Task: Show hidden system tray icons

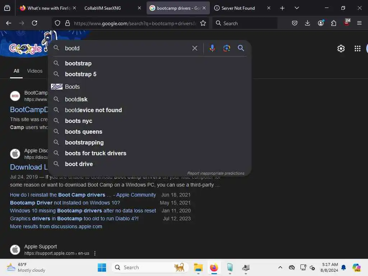Action: [x=280, y=267]
